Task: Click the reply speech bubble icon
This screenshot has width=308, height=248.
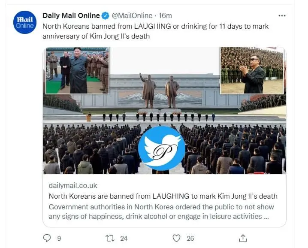Action: click(x=47, y=238)
